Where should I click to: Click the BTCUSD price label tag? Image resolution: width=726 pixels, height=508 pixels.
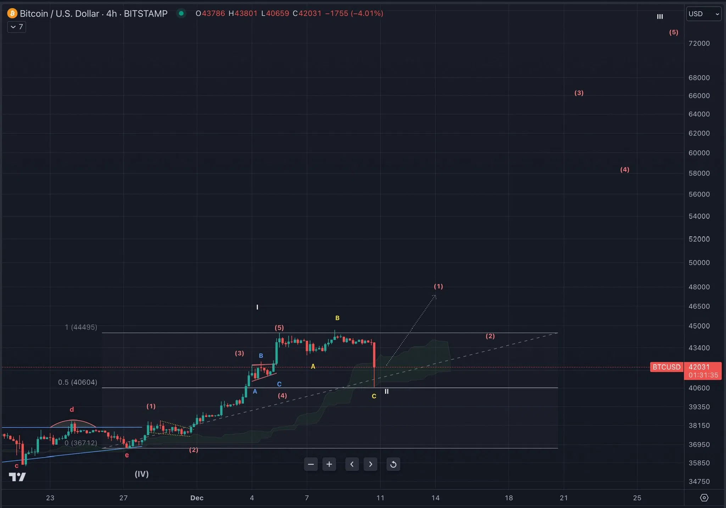pos(666,367)
